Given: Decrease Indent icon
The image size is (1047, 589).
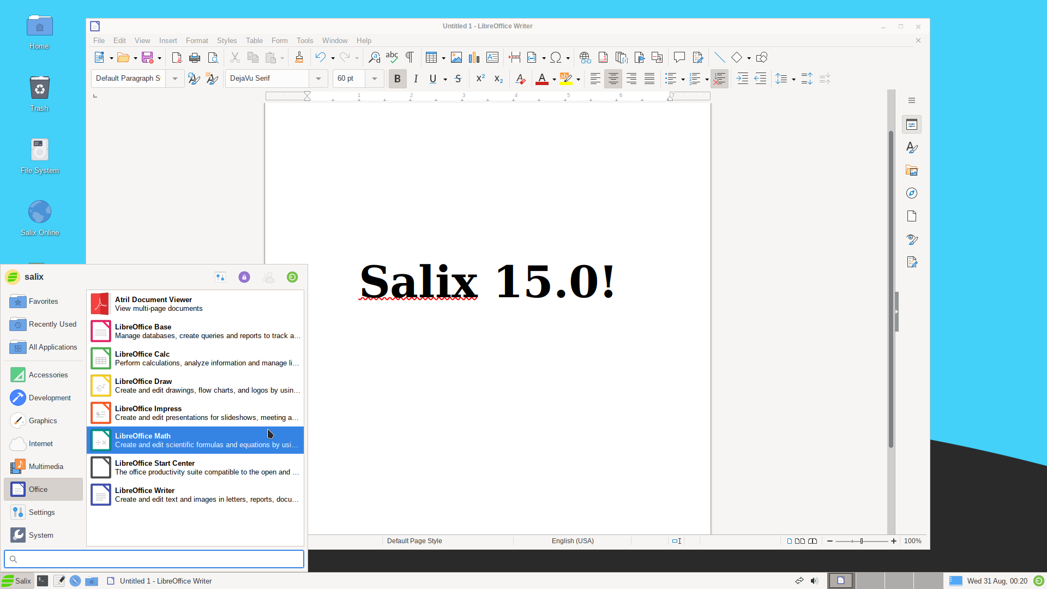Looking at the screenshot, I should [x=760, y=79].
